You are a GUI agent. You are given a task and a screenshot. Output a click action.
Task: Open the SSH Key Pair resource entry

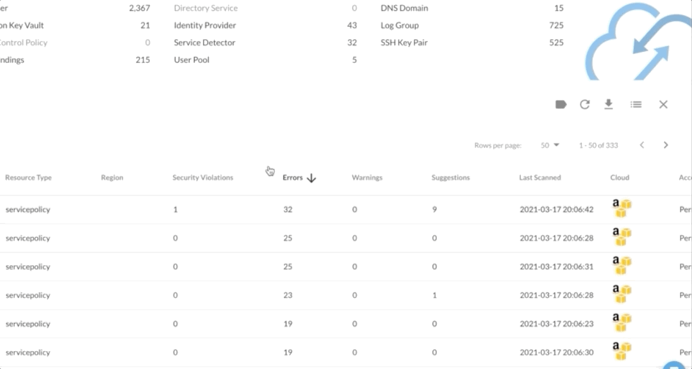click(404, 43)
